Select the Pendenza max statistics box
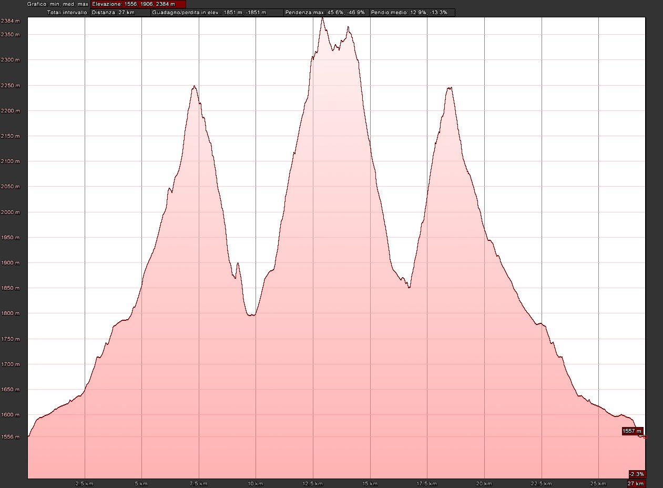The height and width of the screenshot is (488, 663). tap(325, 12)
